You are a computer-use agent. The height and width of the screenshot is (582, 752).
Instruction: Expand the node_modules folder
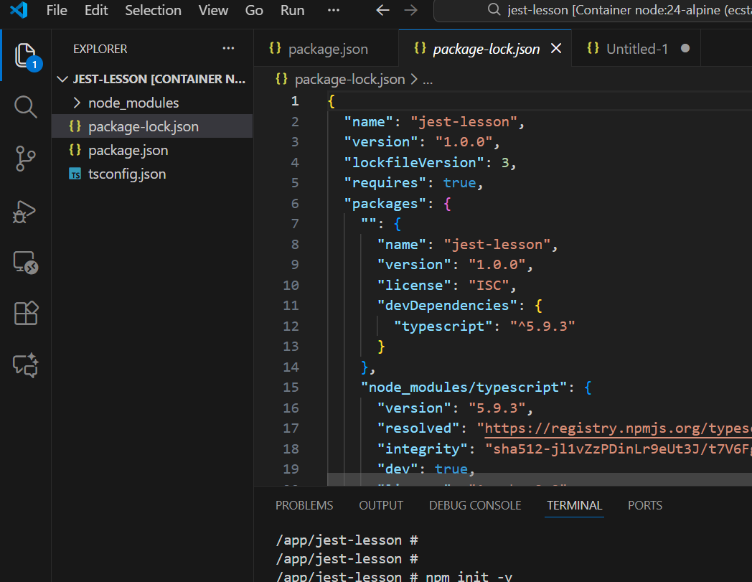[x=153, y=103]
